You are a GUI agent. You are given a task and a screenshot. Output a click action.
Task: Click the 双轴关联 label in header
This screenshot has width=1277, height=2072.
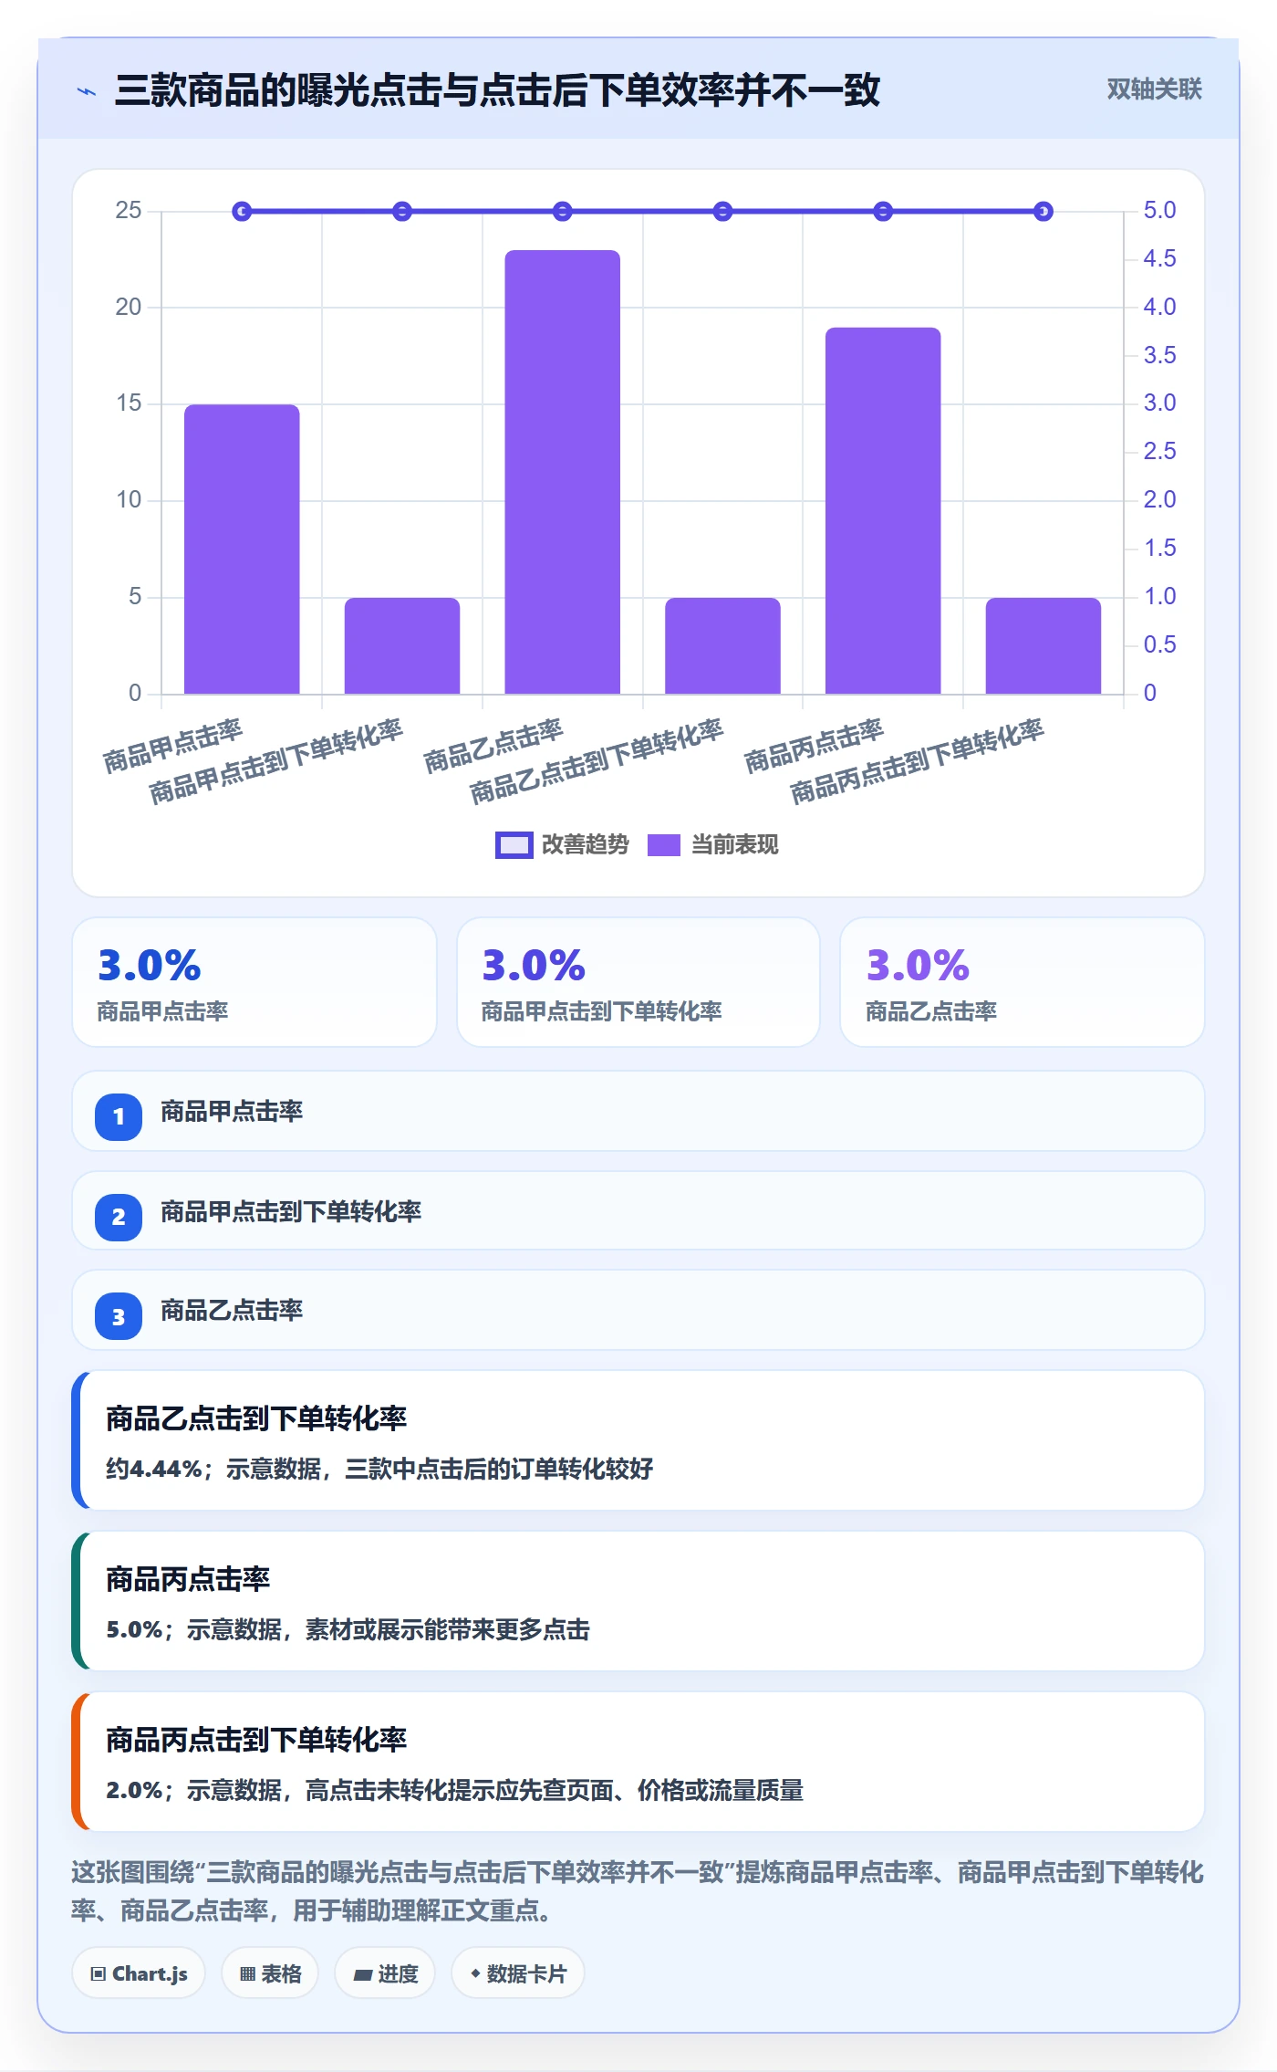click(x=1154, y=89)
